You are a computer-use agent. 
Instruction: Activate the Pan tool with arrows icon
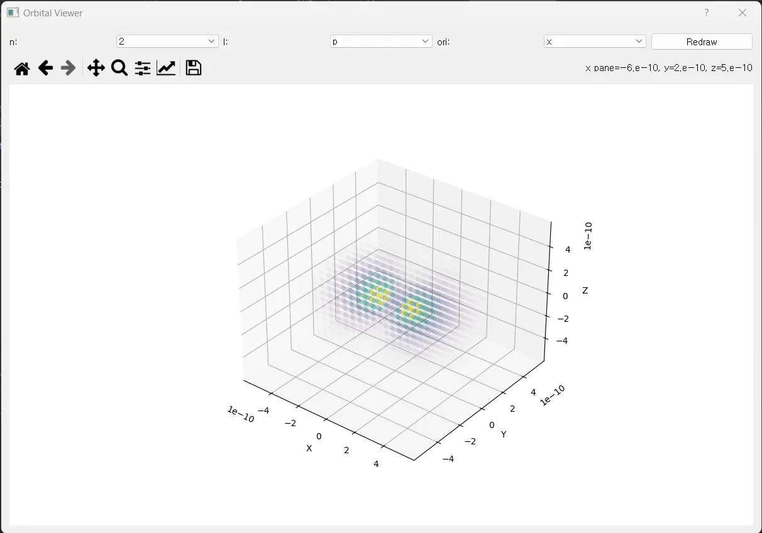pos(96,68)
